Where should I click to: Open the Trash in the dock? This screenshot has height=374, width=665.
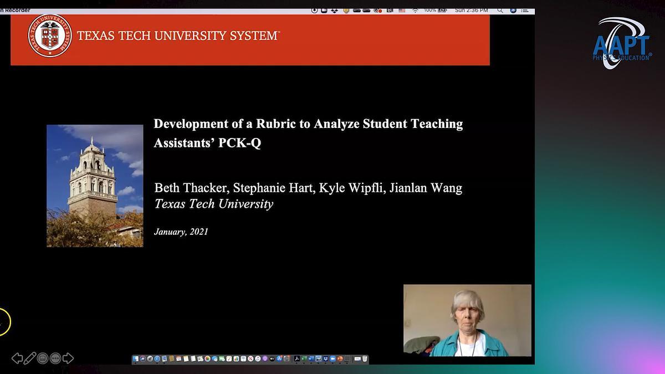365,359
